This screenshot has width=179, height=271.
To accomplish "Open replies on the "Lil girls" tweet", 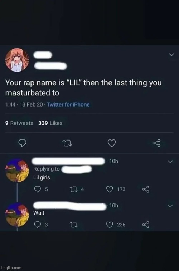I will pyautogui.click(x=41, y=189).
